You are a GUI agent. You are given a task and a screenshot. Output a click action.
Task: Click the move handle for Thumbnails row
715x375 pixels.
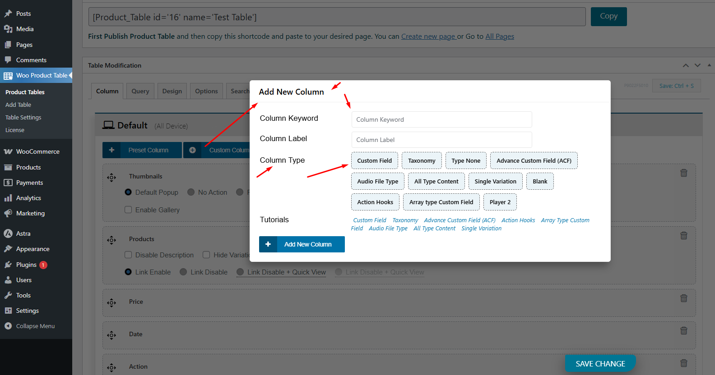(x=111, y=177)
